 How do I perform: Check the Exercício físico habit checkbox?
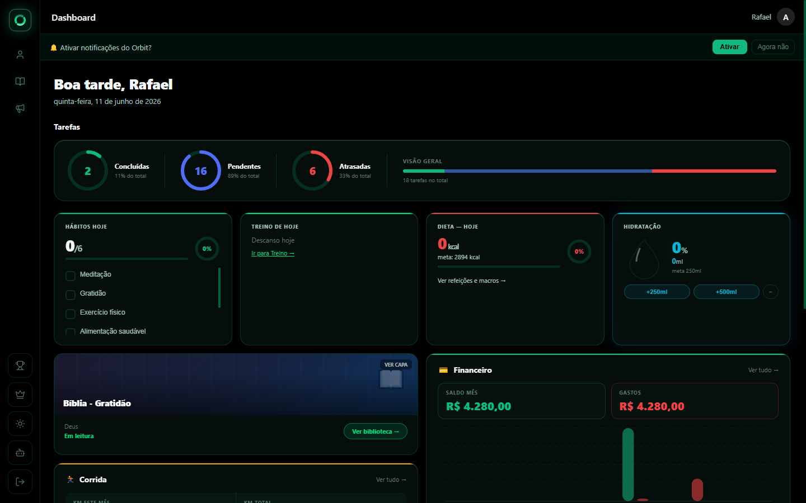coord(71,314)
